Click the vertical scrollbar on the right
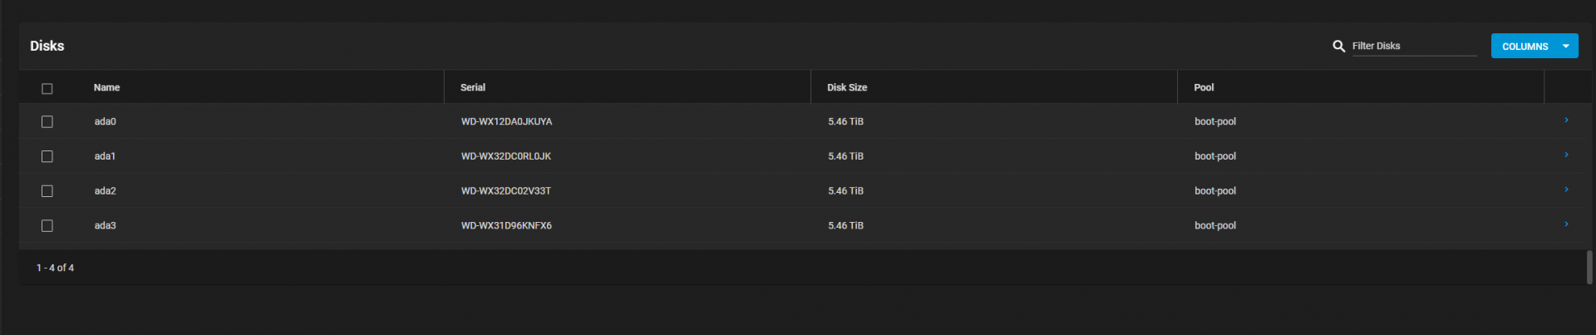 point(1589,267)
